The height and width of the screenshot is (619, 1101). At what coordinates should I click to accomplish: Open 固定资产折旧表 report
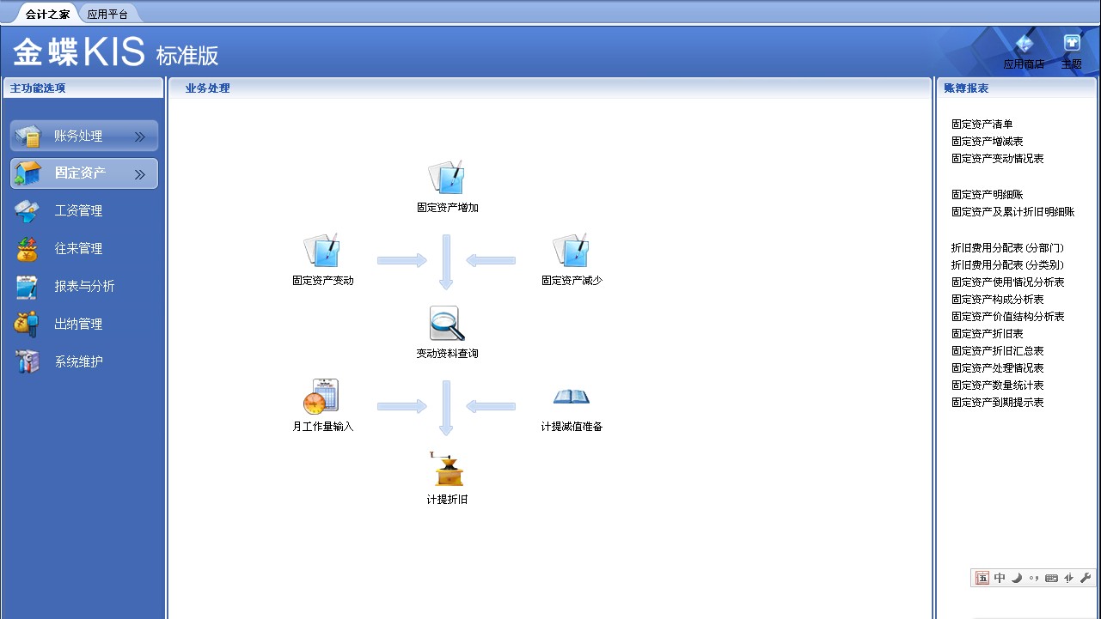[987, 334]
